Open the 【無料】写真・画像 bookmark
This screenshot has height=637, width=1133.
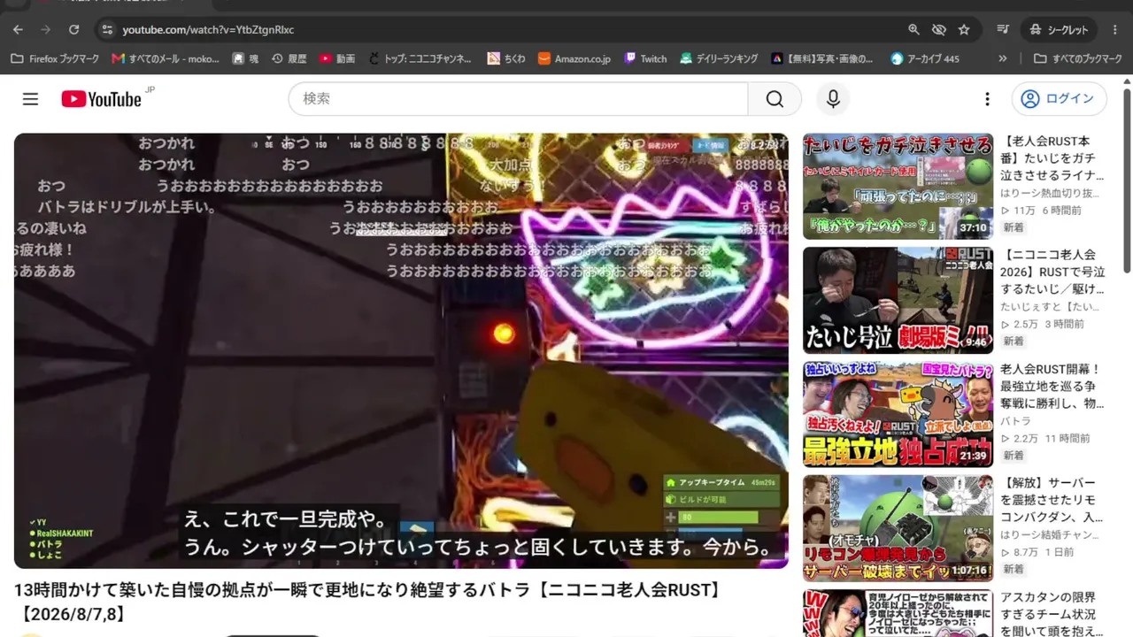822,58
